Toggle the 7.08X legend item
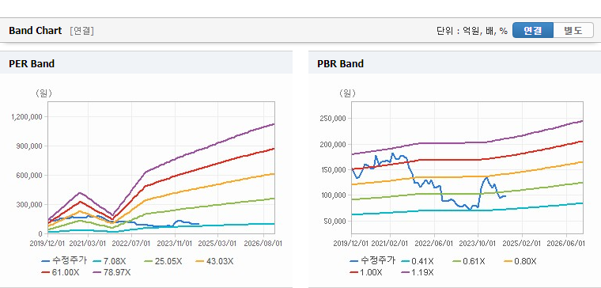The height and width of the screenshot is (288, 601). 110,261
